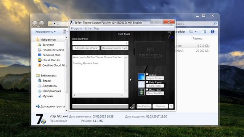Enable the Logon checkbox

point(147,75)
